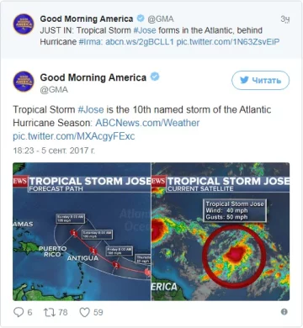Follow GMA with the Читать button
303x328 pixels.
click(x=260, y=81)
